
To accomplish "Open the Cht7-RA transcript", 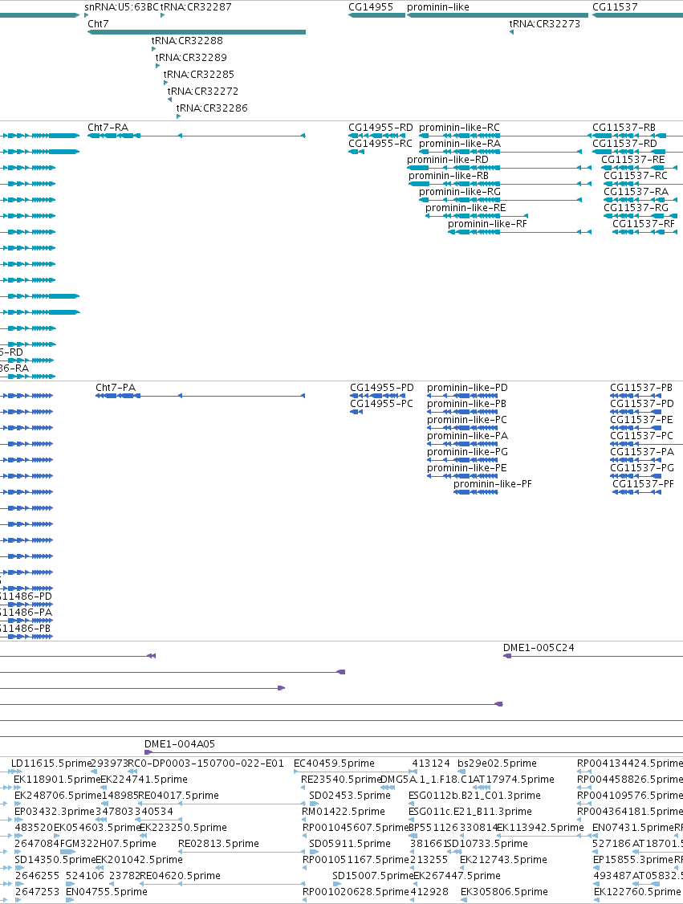I will tap(108, 128).
